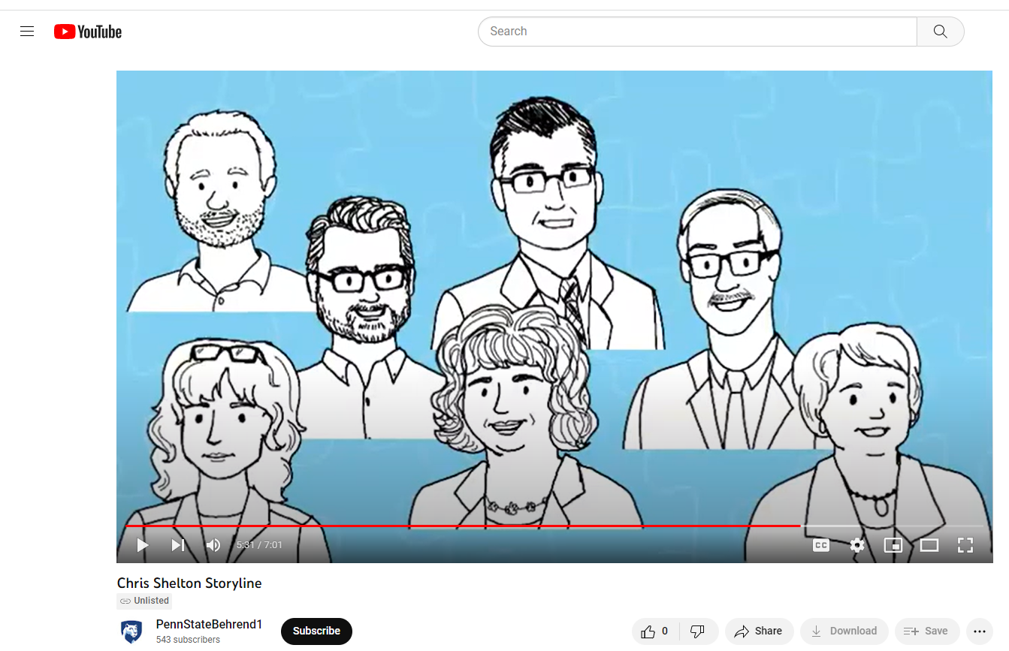The height and width of the screenshot is (651, 1009).
Task: Subscribe to PennStateBehrend1
Action: tap(316, 631)
